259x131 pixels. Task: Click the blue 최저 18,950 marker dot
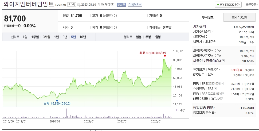[x=57, y=101]
